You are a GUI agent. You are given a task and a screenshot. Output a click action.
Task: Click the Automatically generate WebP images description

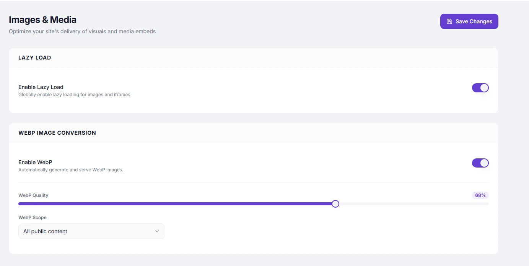point(71,170)
